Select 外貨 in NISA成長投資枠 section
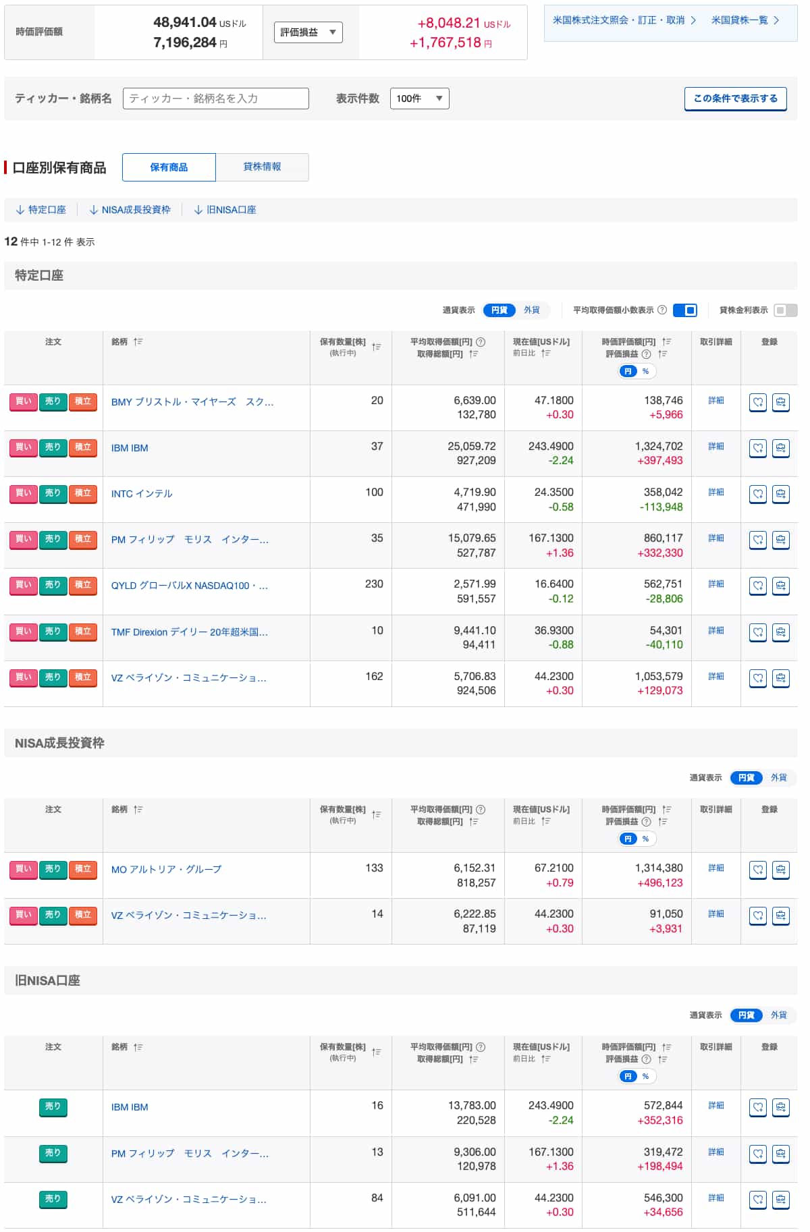 [x=779, y=778]
